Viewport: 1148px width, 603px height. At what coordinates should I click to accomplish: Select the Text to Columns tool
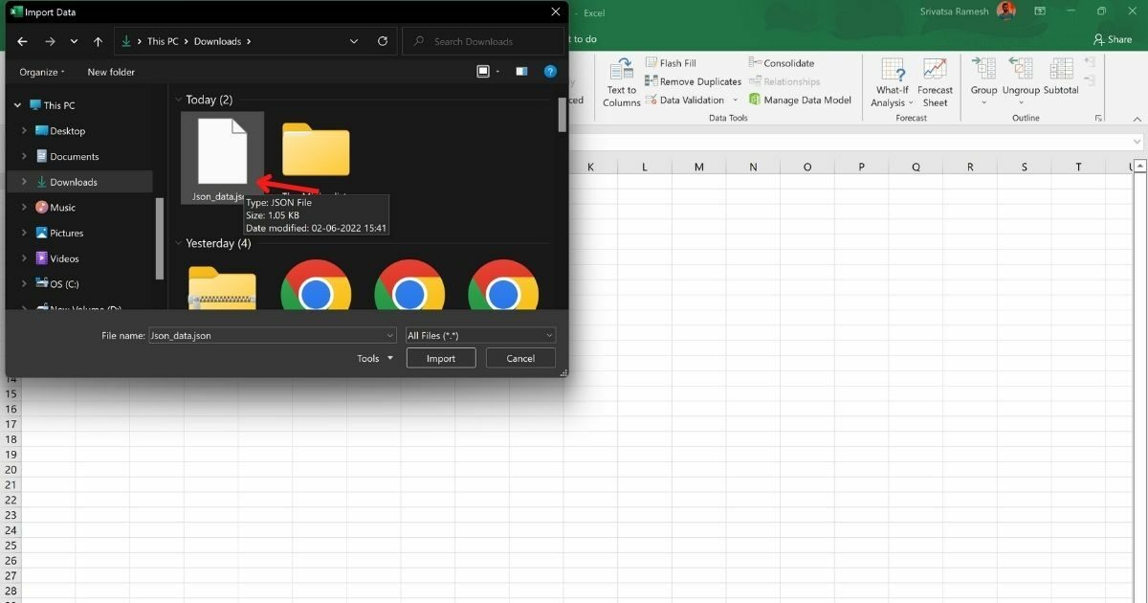point(621,82)
